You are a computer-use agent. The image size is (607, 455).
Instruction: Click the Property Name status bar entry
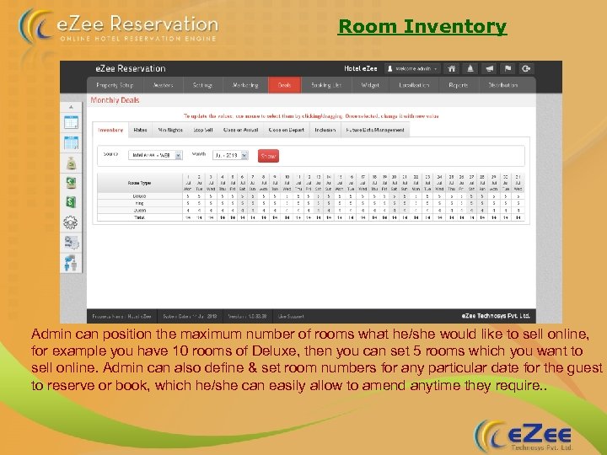[x=121, y=317]
